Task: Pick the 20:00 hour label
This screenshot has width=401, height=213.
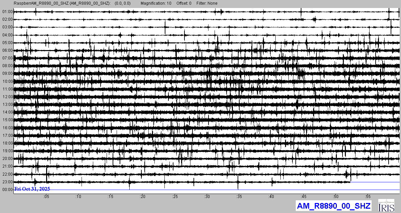Action: click(7, 159)
